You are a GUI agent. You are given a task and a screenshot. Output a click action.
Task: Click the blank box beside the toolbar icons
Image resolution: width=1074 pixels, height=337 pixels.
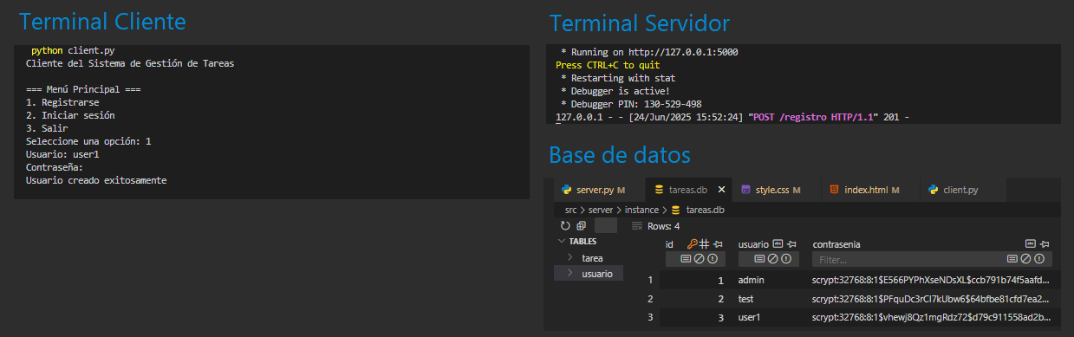pyautogui.click(x=606, y=225)
